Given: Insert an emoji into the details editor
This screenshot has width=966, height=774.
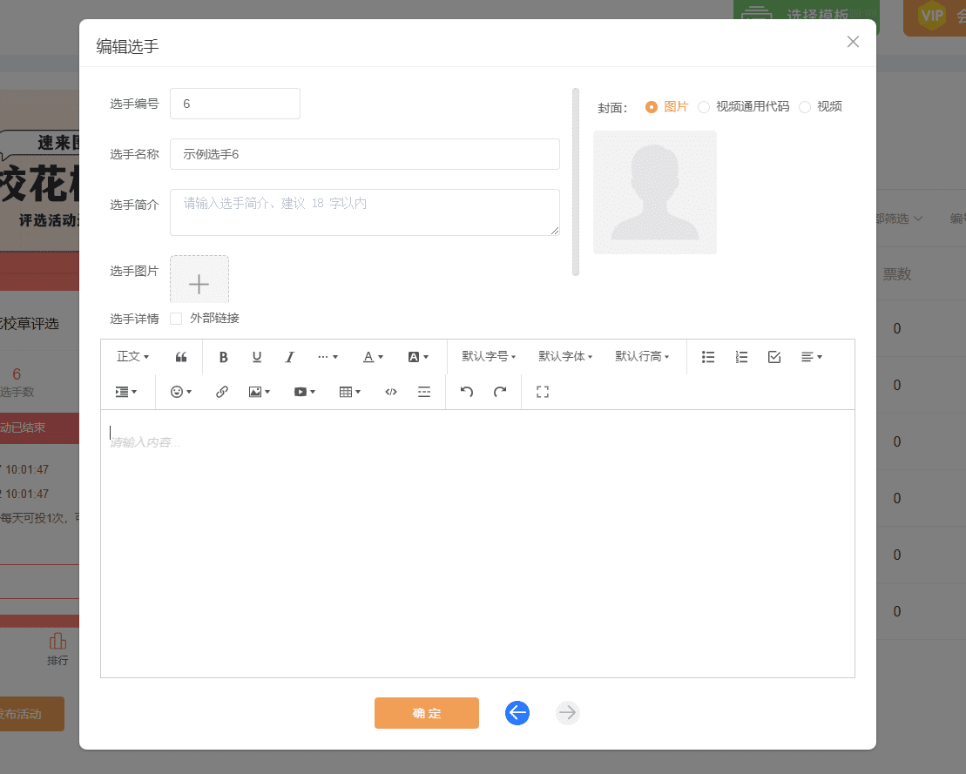Looking at the screenshot, I should click(178, 392).
